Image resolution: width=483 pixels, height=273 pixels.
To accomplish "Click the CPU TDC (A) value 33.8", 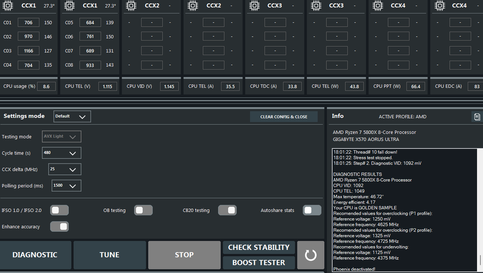I will click(x=292, y=86).
